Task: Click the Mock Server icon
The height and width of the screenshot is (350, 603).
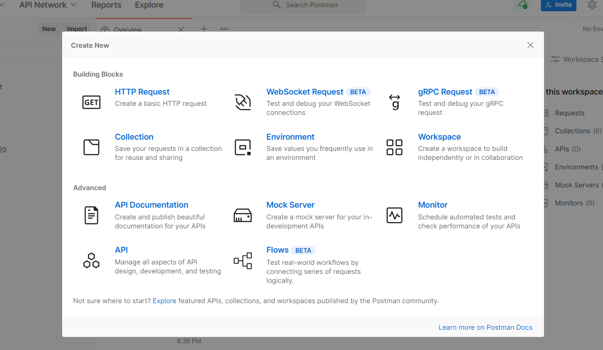Action: (243, 215)
